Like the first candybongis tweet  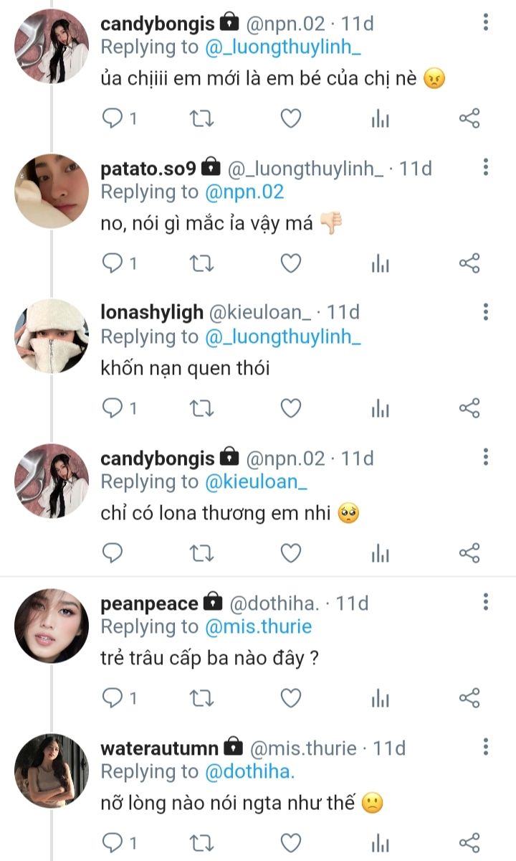(x=290, y=118)
